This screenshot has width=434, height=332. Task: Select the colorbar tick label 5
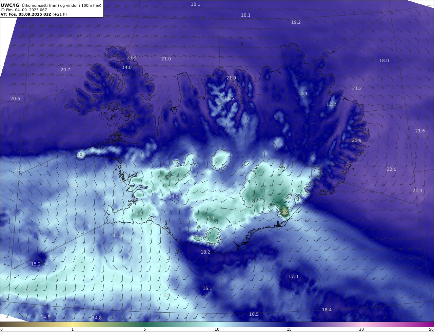[x=145, y=329]
